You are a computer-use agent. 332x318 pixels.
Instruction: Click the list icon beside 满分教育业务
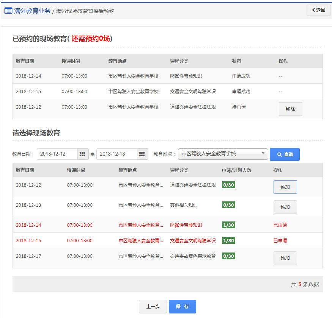[x=8, y=11]
